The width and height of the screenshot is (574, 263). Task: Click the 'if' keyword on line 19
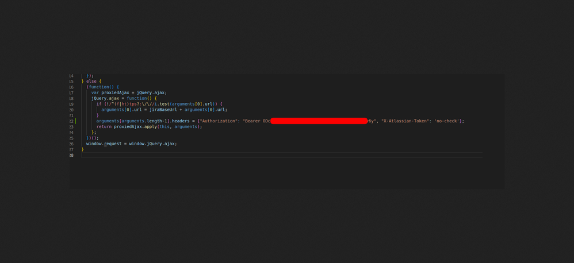tap(99, 104)
